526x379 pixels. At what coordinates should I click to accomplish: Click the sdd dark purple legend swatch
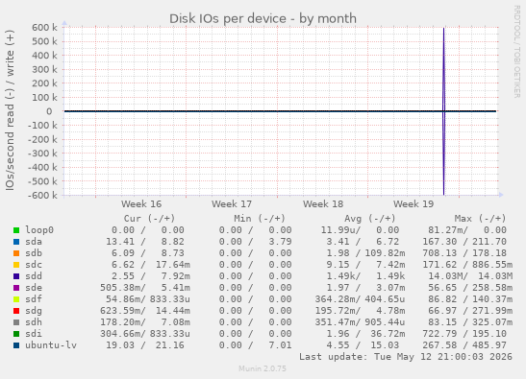coord(16,276)
